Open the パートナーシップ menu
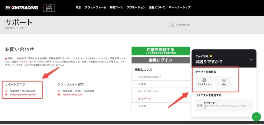 [180, 7]
